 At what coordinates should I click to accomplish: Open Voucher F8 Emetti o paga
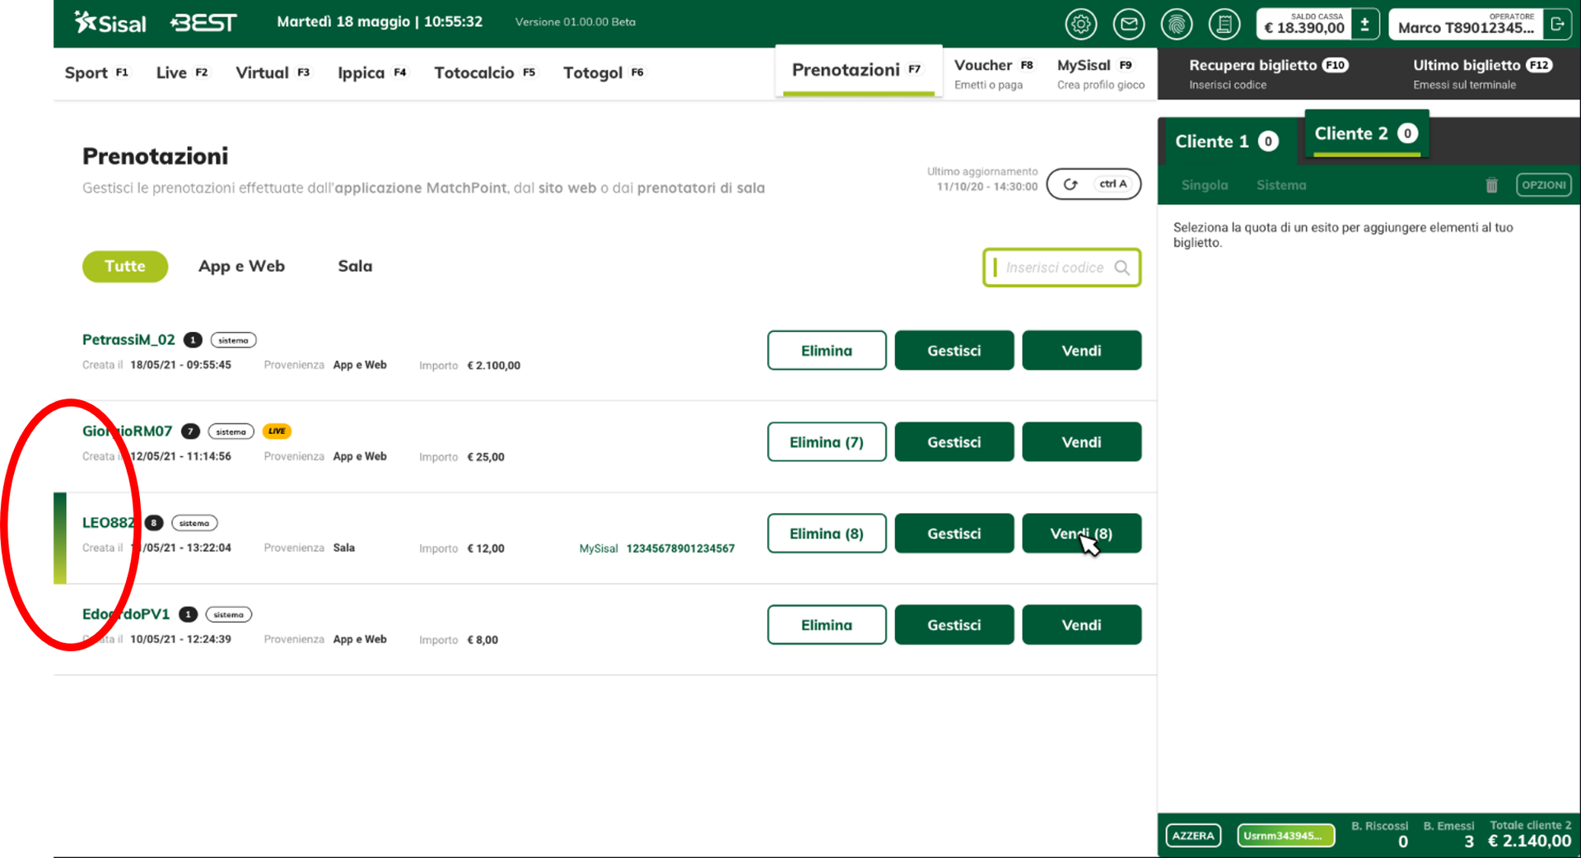(x=994, y=73)
